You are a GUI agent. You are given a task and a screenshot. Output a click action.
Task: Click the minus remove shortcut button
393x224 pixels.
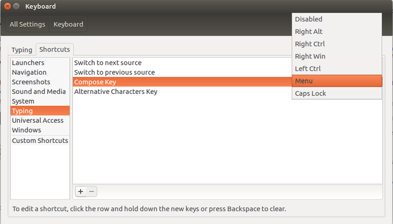[91, 192]
